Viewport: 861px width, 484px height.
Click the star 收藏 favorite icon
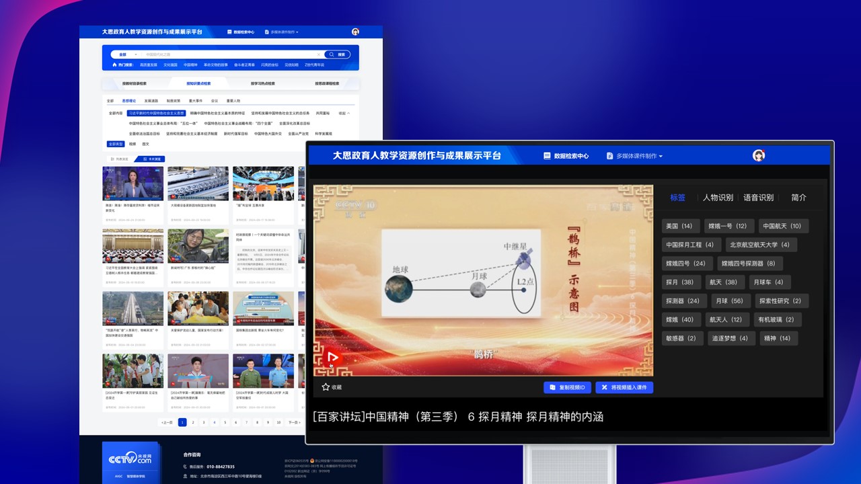pyautogui.click(x=326, y=387)
